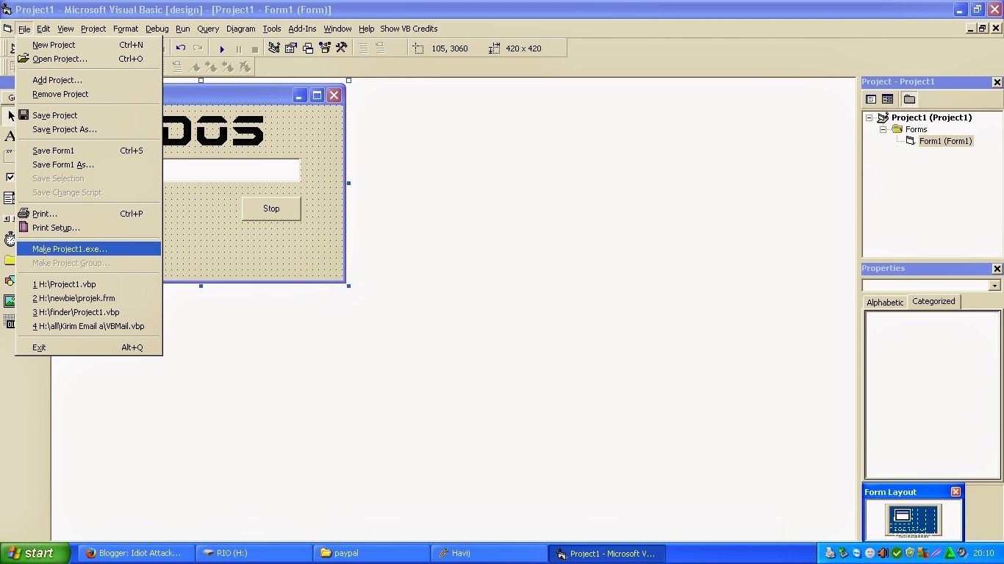Image resolution: width=1004 pixels, height=564 pixels.
Task: Select the Label (A) tool in toolbox
Action: click(10, 136)
